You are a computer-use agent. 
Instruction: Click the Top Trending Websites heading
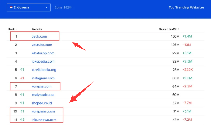pos(187,7)
